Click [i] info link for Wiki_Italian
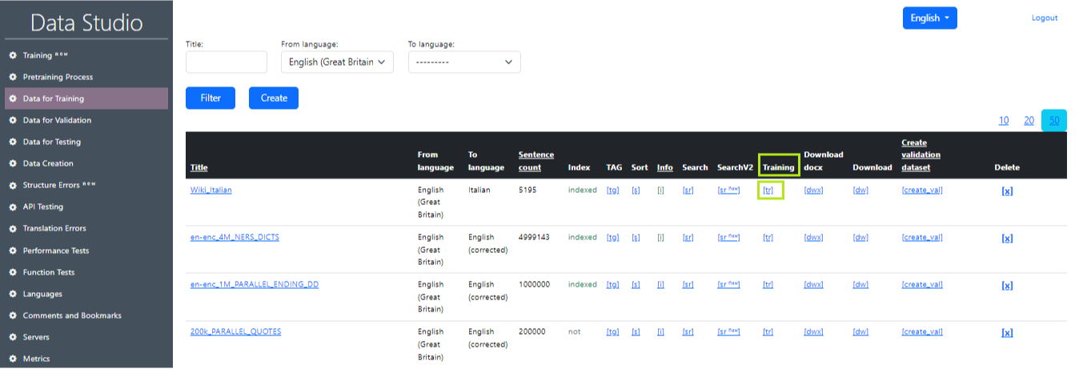 pos(660,190)
